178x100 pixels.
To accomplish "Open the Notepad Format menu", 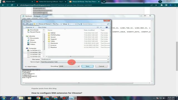I will (x=35, y=19).
